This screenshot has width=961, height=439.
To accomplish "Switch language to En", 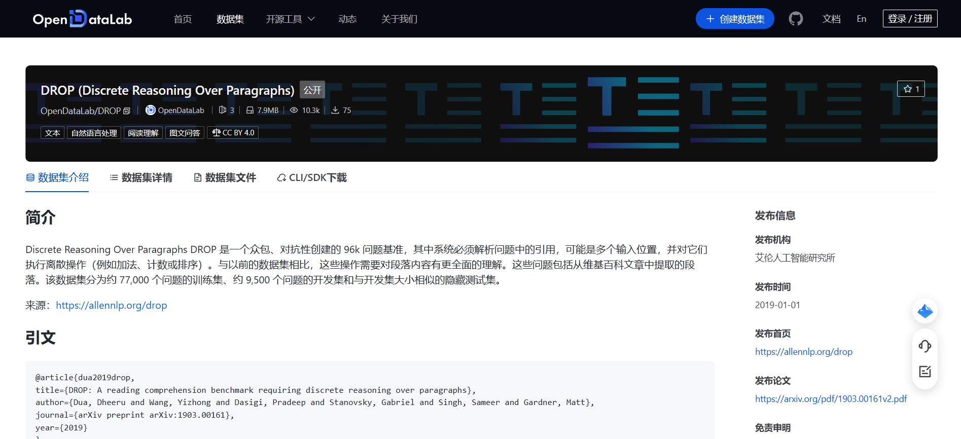I will (x=862, y=19).
